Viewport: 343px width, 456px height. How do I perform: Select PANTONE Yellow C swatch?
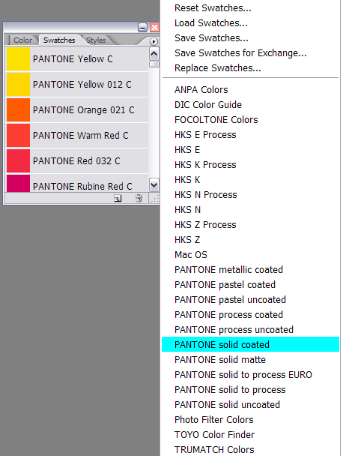tap(77, 59)
